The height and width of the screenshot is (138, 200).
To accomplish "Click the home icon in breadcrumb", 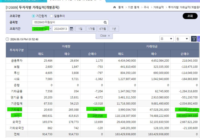I will 115,7.
